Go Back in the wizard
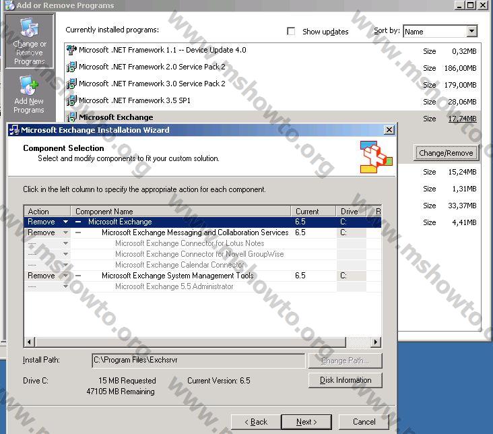493x434 pixels. 256,422
